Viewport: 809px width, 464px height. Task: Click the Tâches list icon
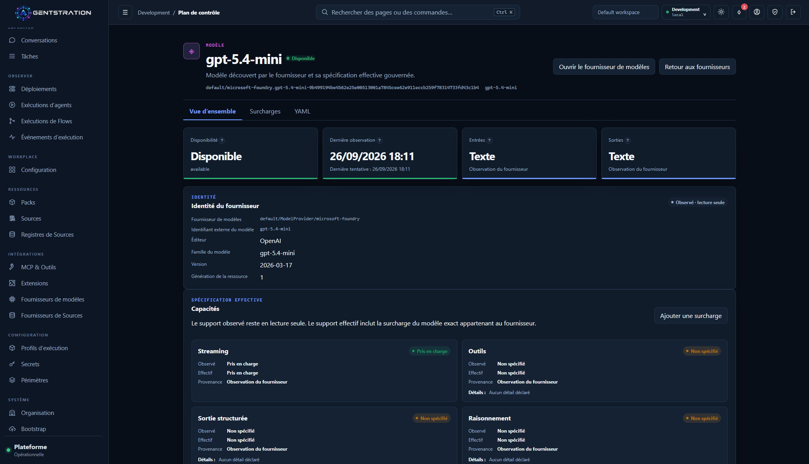click(12, 57)
